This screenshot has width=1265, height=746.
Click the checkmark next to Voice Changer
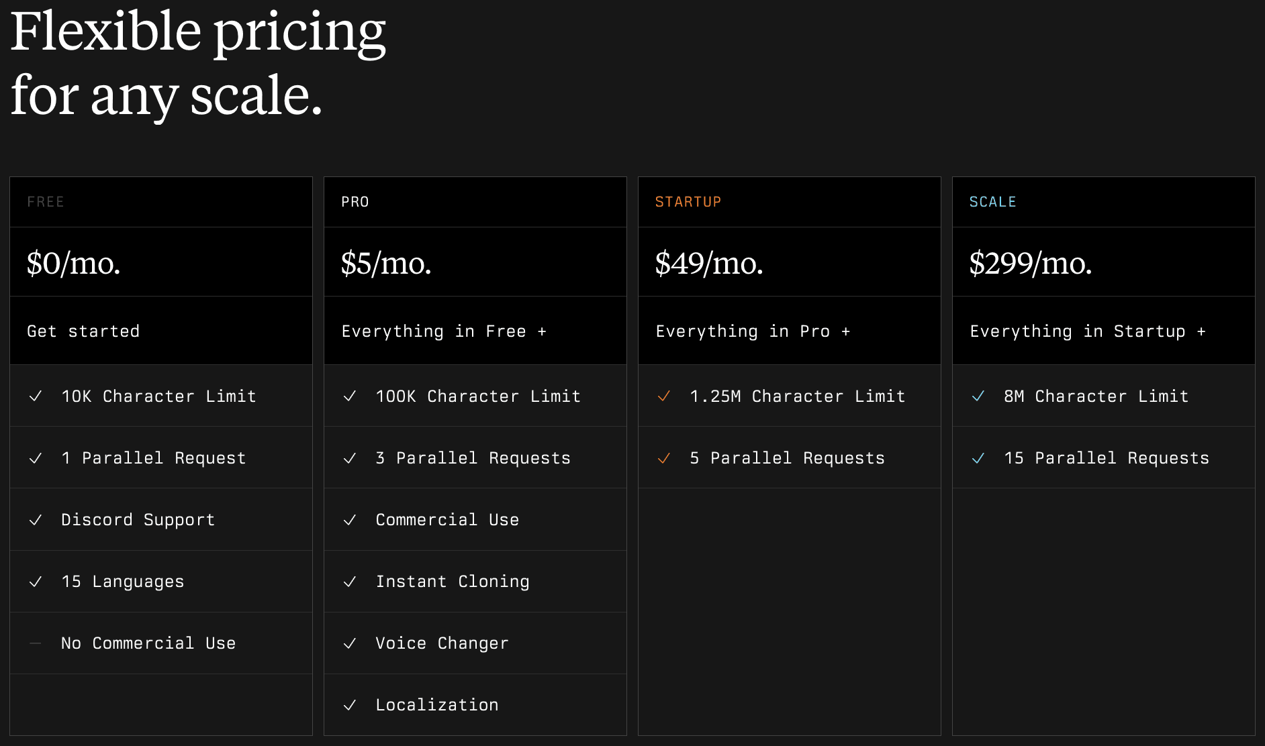point(350,643)
